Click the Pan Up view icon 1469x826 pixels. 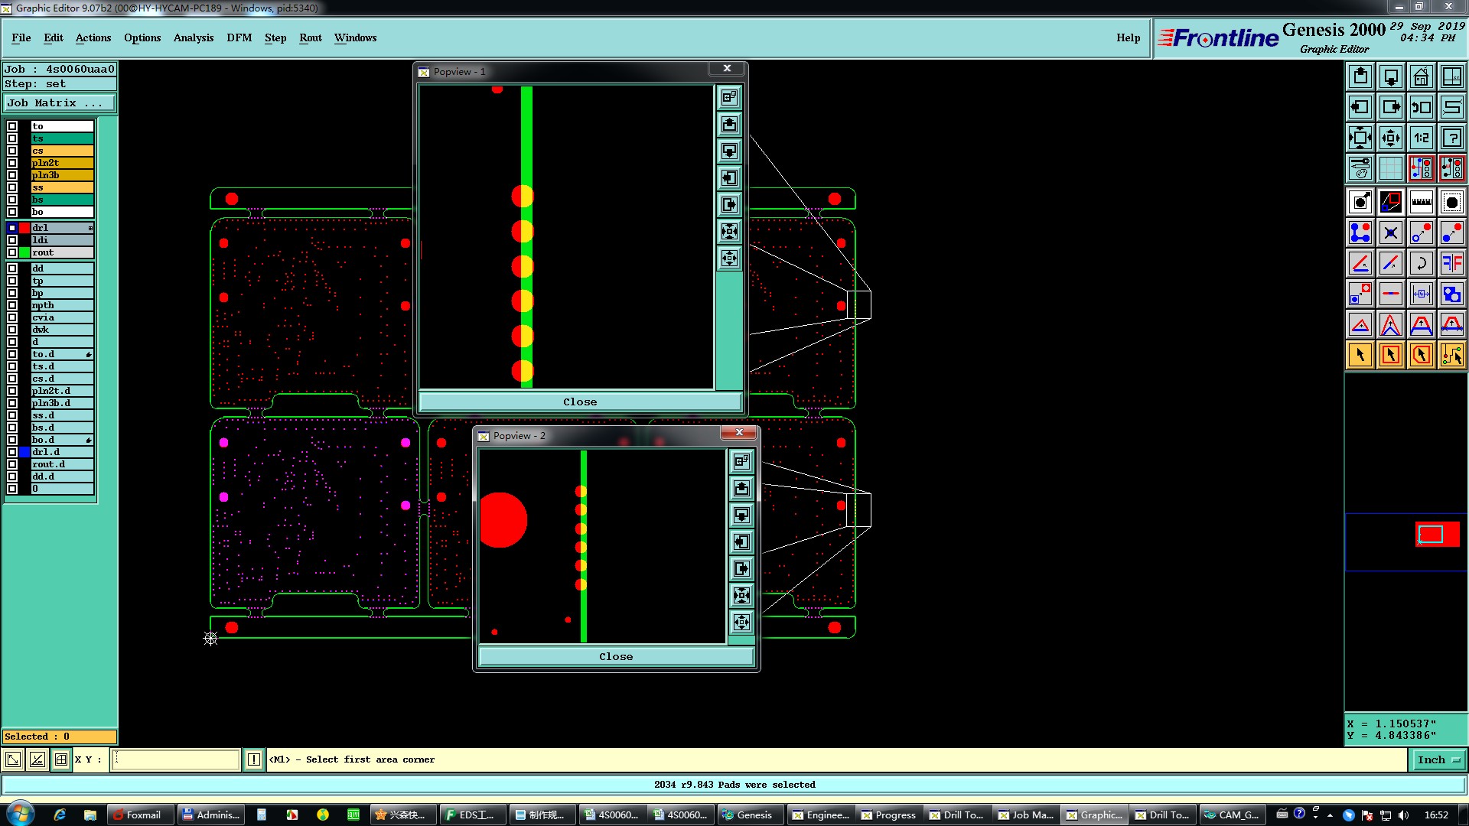[x=1360, y=76]
